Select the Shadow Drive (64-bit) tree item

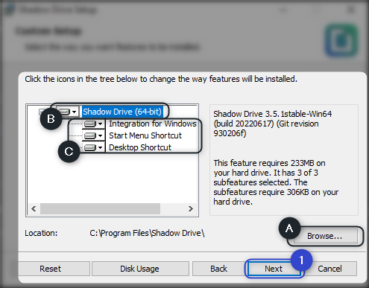click(x=122, y=112)
